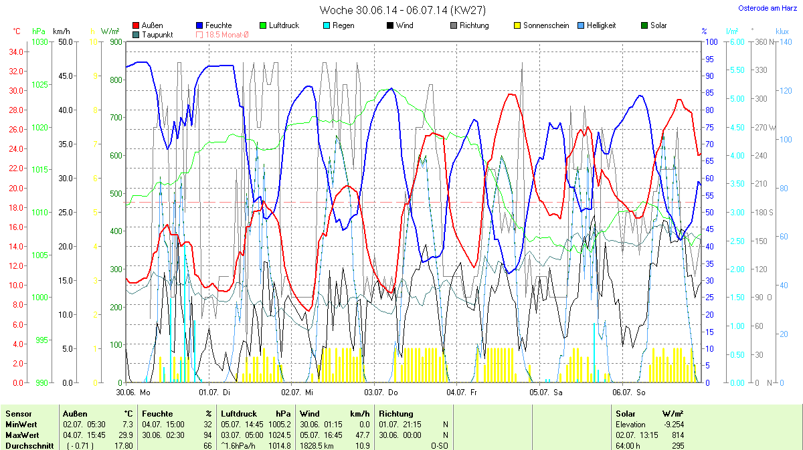Click the Luftdruck hPa table header

click(258, 414)
